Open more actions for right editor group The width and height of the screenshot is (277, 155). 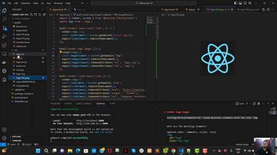click(273, 9)
